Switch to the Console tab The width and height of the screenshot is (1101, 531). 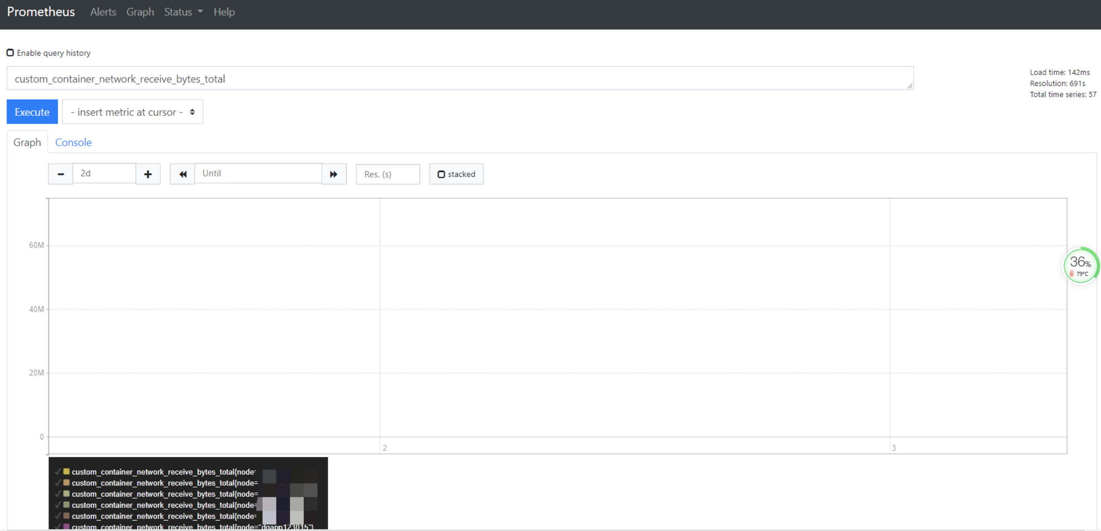point(73,142)
